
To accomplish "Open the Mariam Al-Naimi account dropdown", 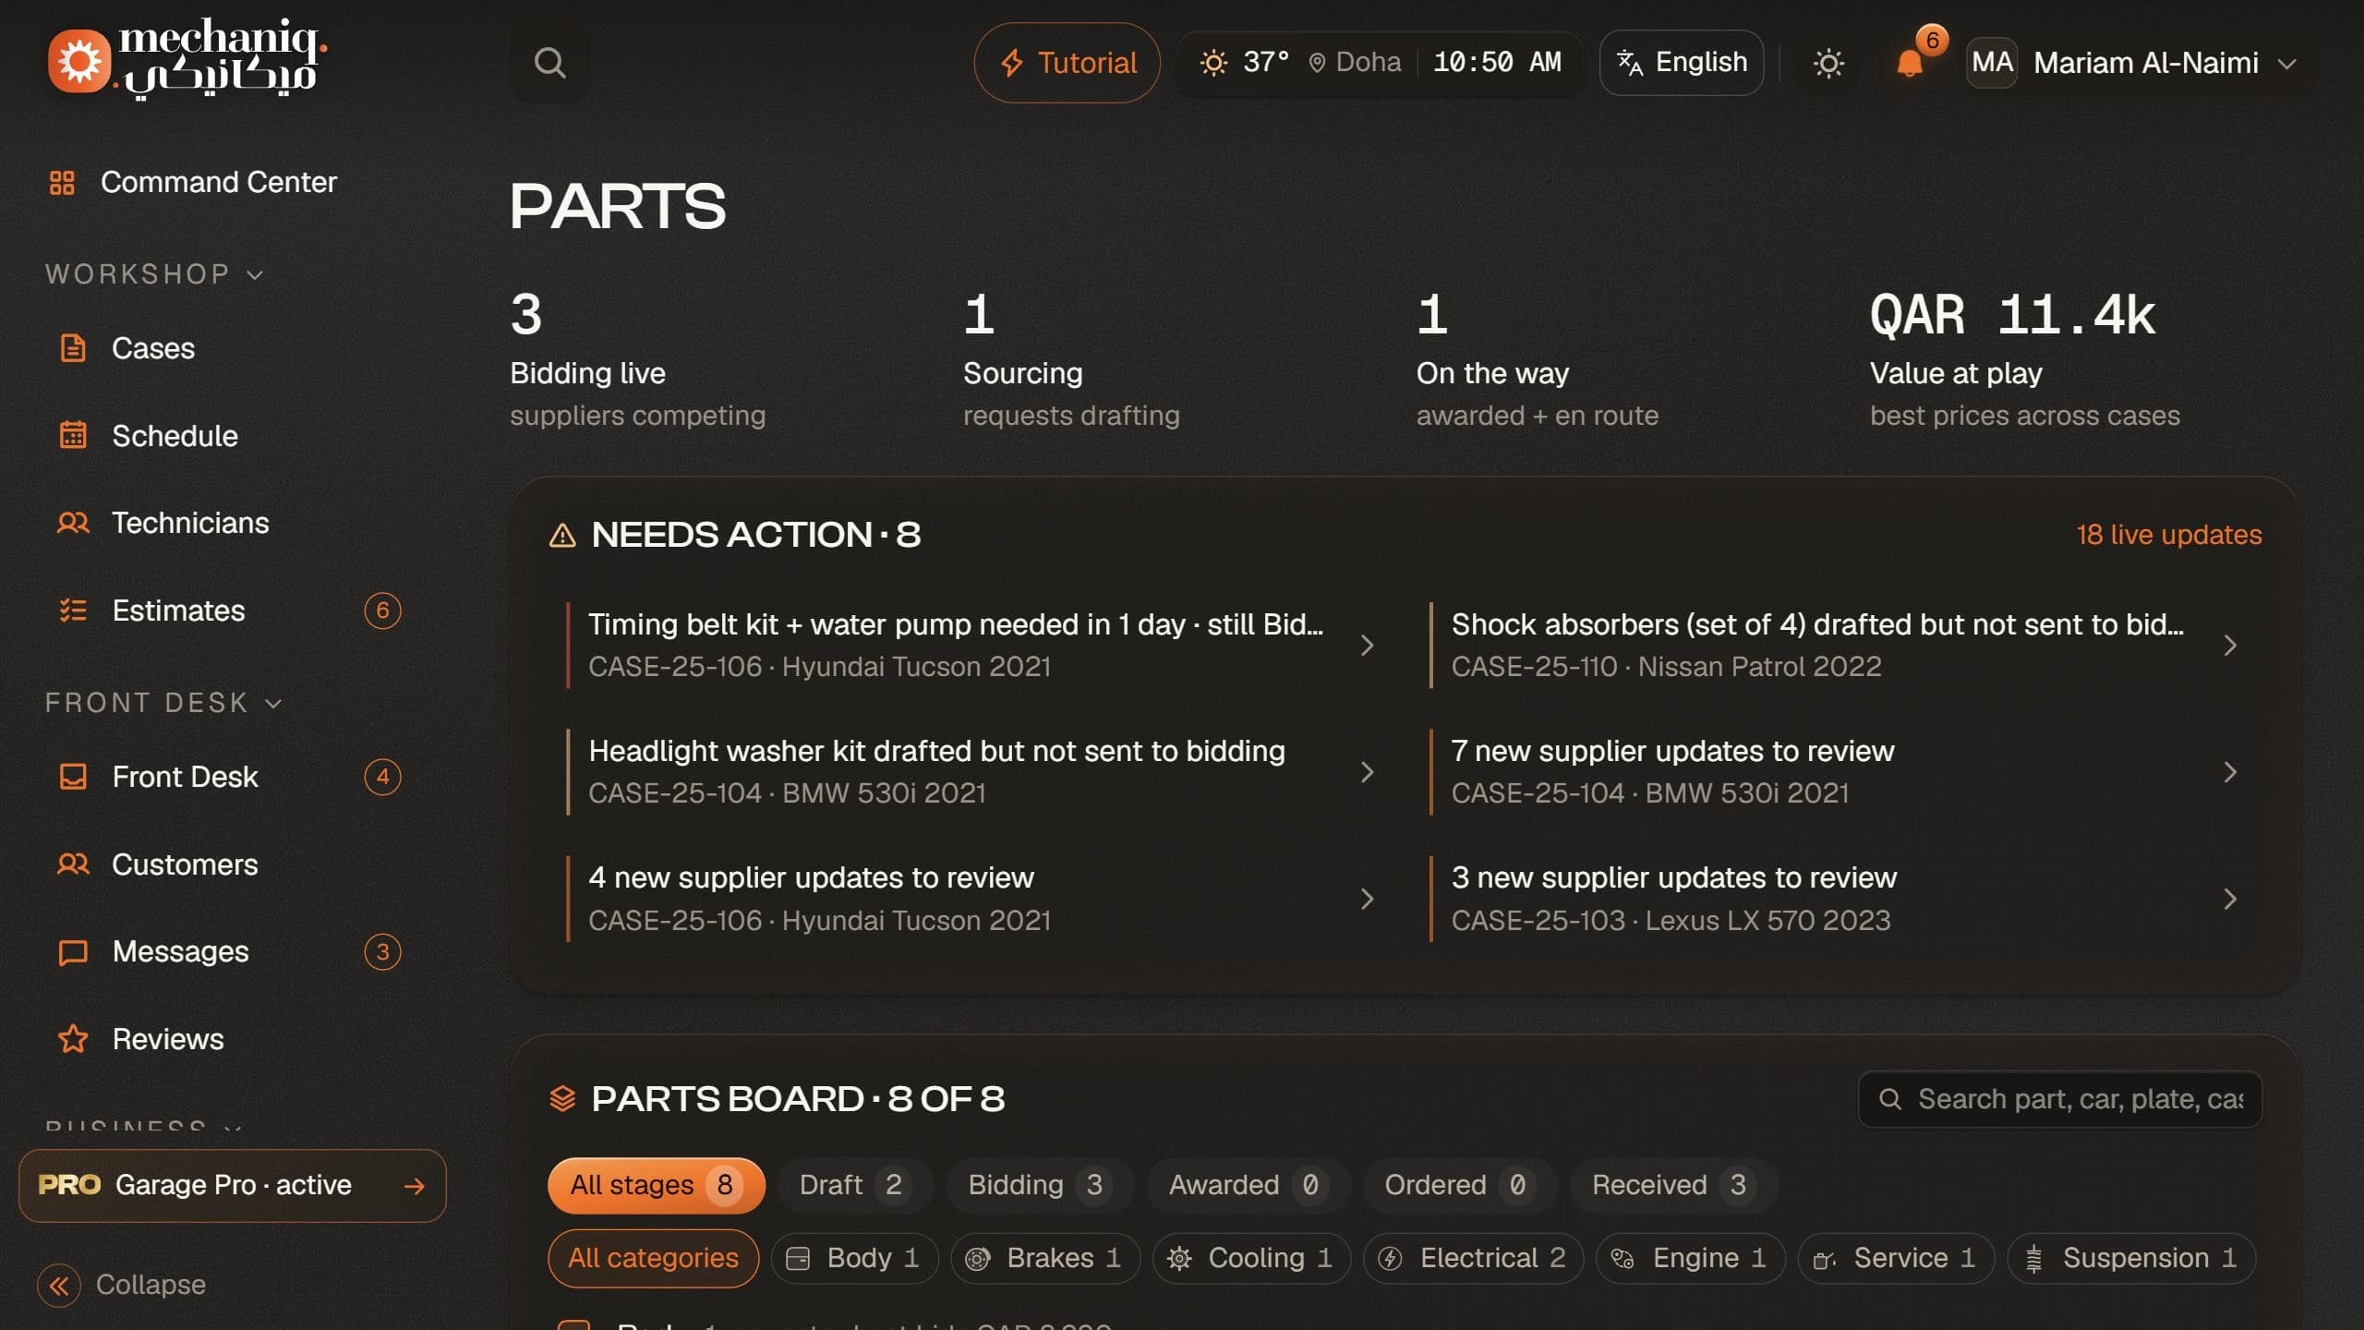I will [x=2133, y=63].
